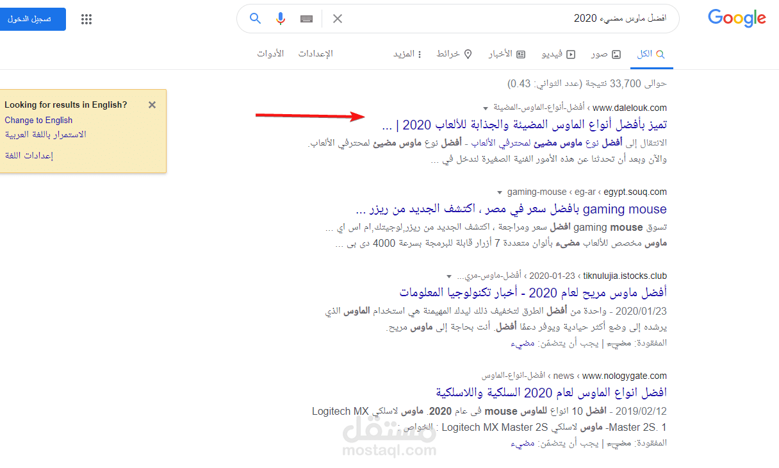Dismiss the English results language popup
This screenshot has width=779, height=468.
pos(152,105)
